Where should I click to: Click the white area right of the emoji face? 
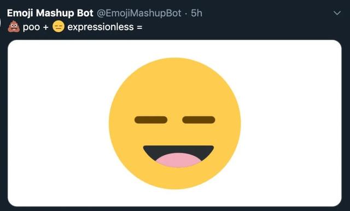[x=291, y=123]
